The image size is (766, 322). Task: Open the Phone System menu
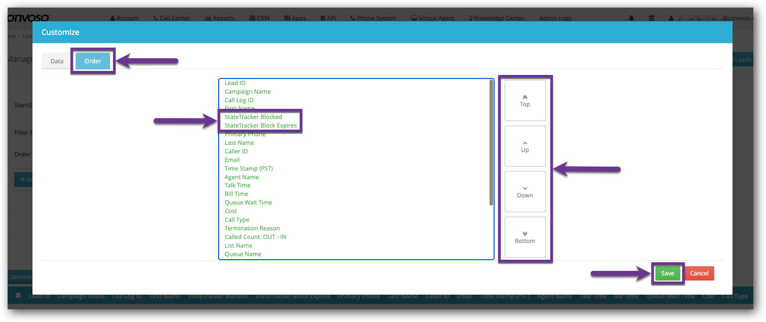(373, 18)
